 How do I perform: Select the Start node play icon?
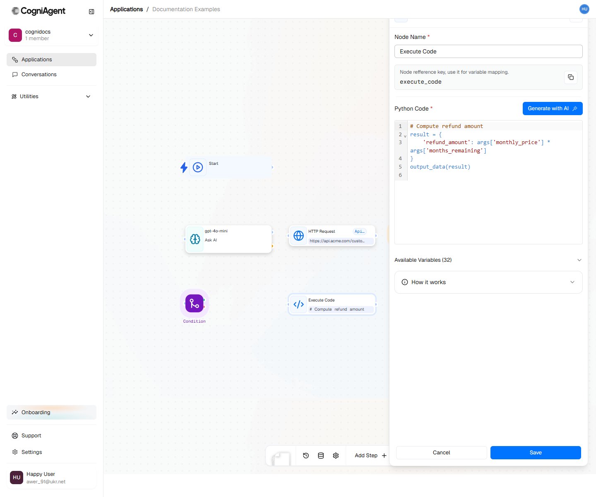pos(198,167)
